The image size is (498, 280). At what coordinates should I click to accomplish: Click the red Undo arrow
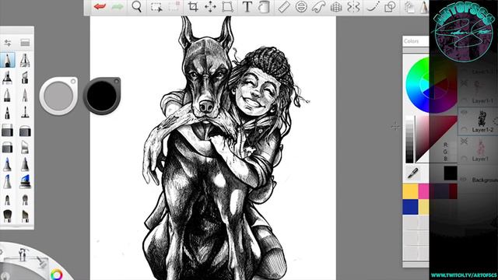point(100,7)
